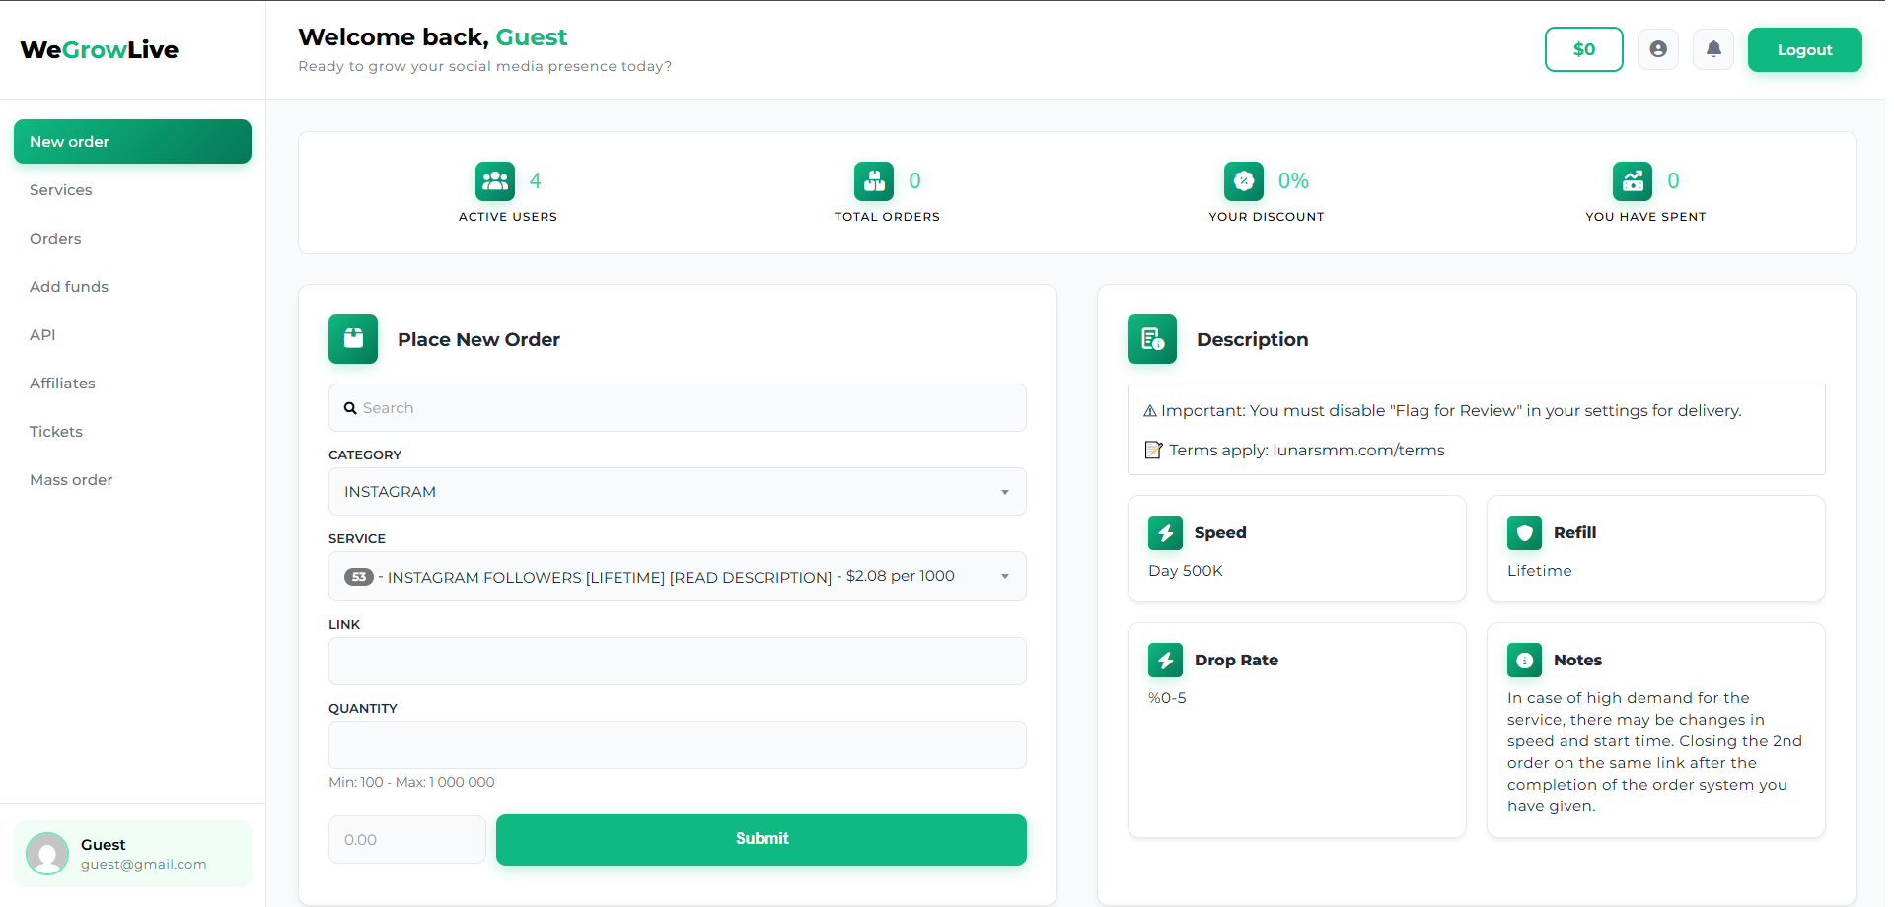Image resolution: width=1894 pixels, height=907 pixels.
Task: Open the notifications bell icon
Action: click(1713, 49)
